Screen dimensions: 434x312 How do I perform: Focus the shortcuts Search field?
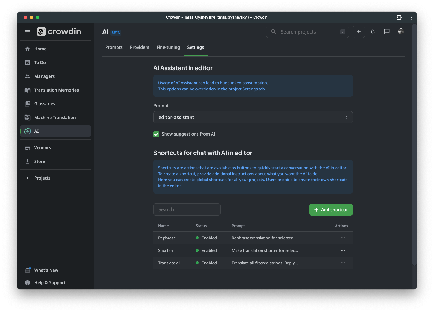click(x=187, y=209)
